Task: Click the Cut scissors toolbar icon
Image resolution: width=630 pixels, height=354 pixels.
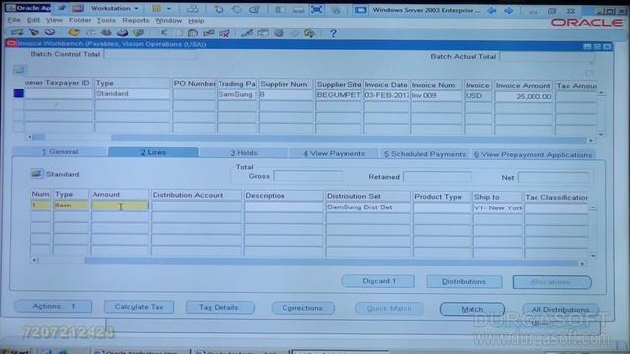Action: (x=163, y=32)
